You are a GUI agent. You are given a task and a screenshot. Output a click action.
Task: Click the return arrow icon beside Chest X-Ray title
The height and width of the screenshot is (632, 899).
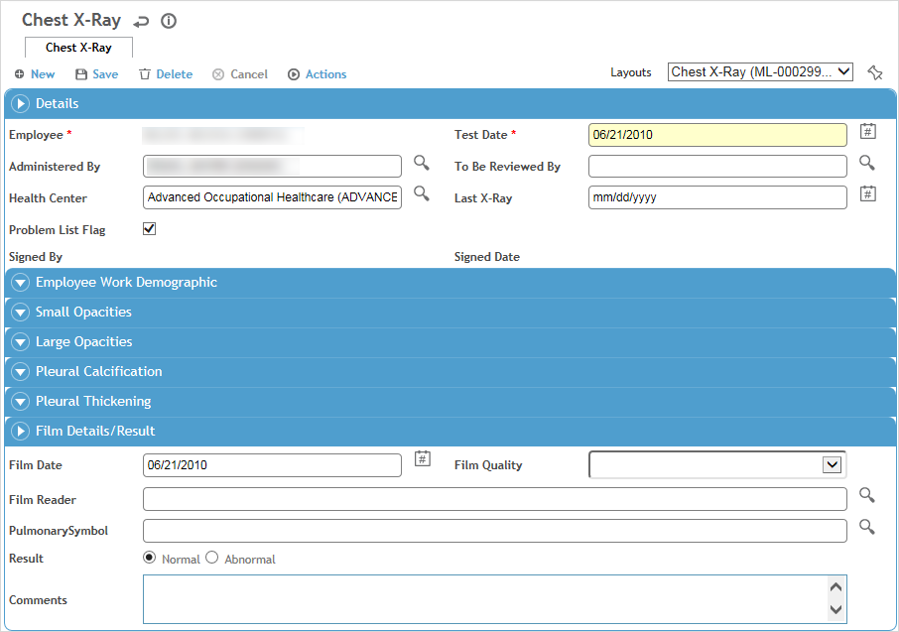pos(141,22)
